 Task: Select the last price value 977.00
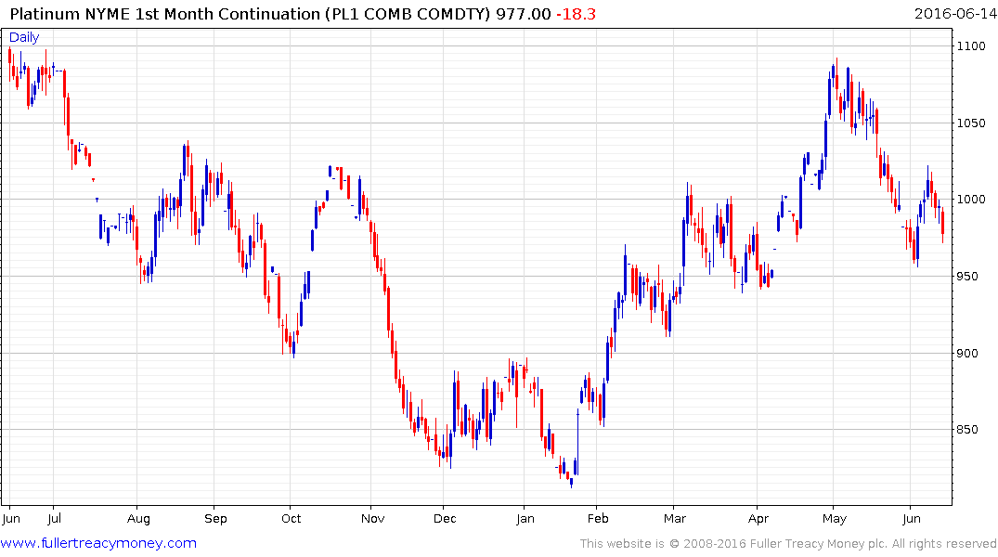tap(524, 14)
